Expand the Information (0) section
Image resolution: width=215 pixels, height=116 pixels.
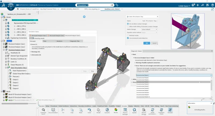click(30, 55)
